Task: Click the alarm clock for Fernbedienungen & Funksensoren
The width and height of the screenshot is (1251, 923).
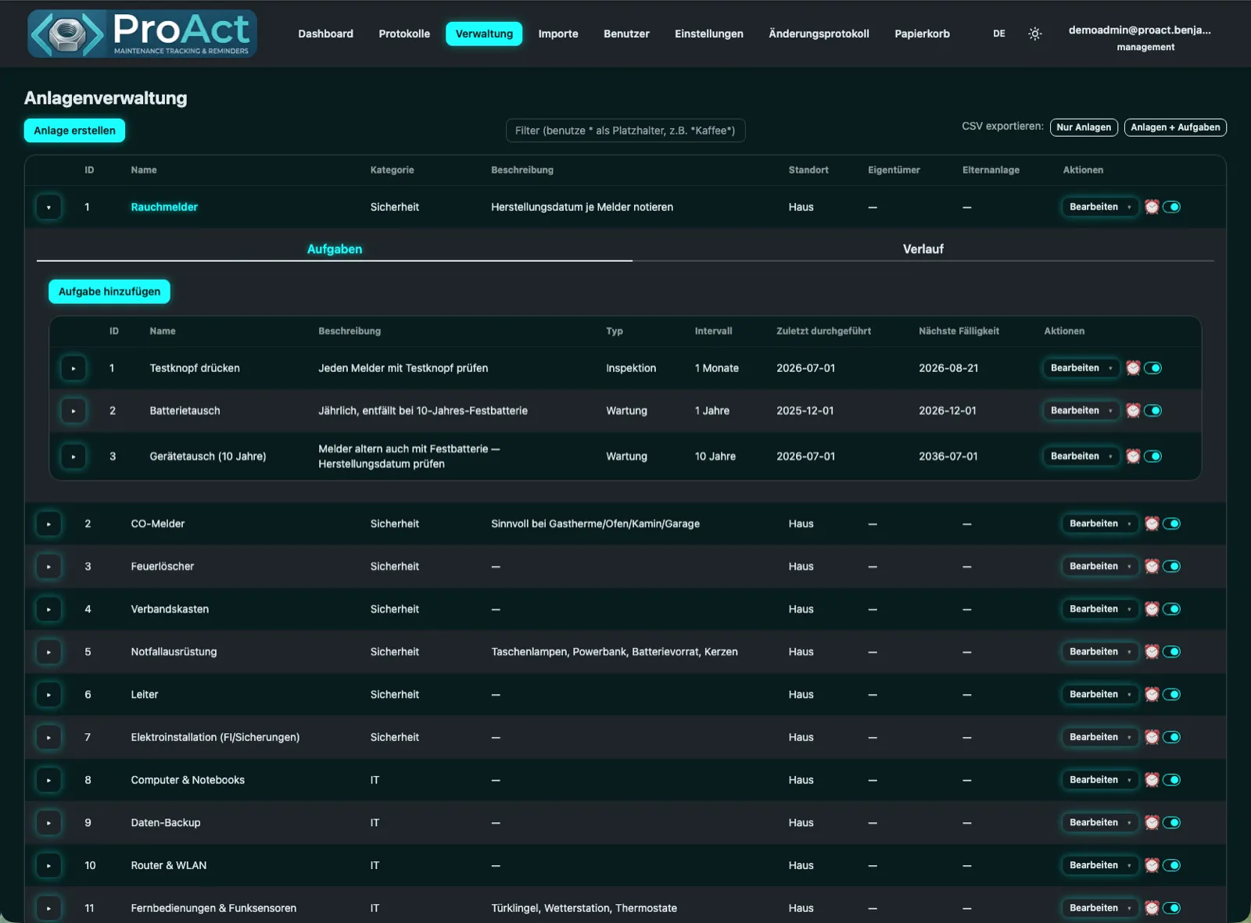Action: coord(1152,908)
